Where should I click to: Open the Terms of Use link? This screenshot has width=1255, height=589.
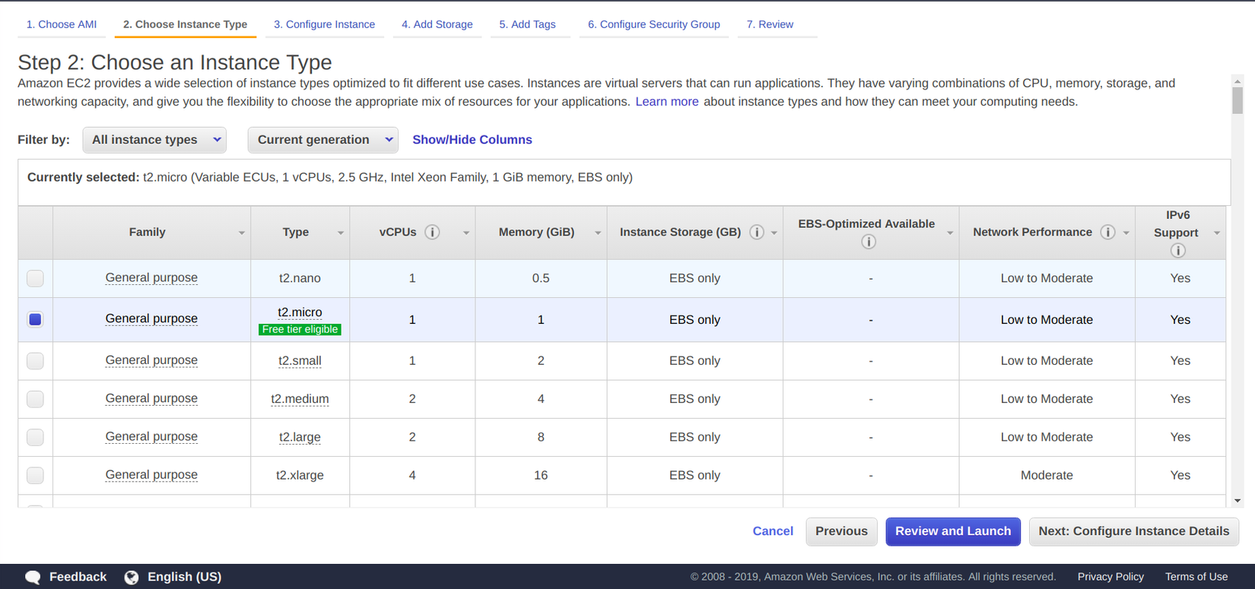click(x=1196, y=577)
